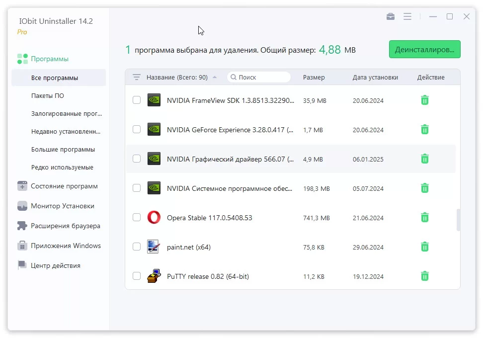Click the 29.06.2024 install date
Screen dimensions: 483x338
(x=368, y=247)
